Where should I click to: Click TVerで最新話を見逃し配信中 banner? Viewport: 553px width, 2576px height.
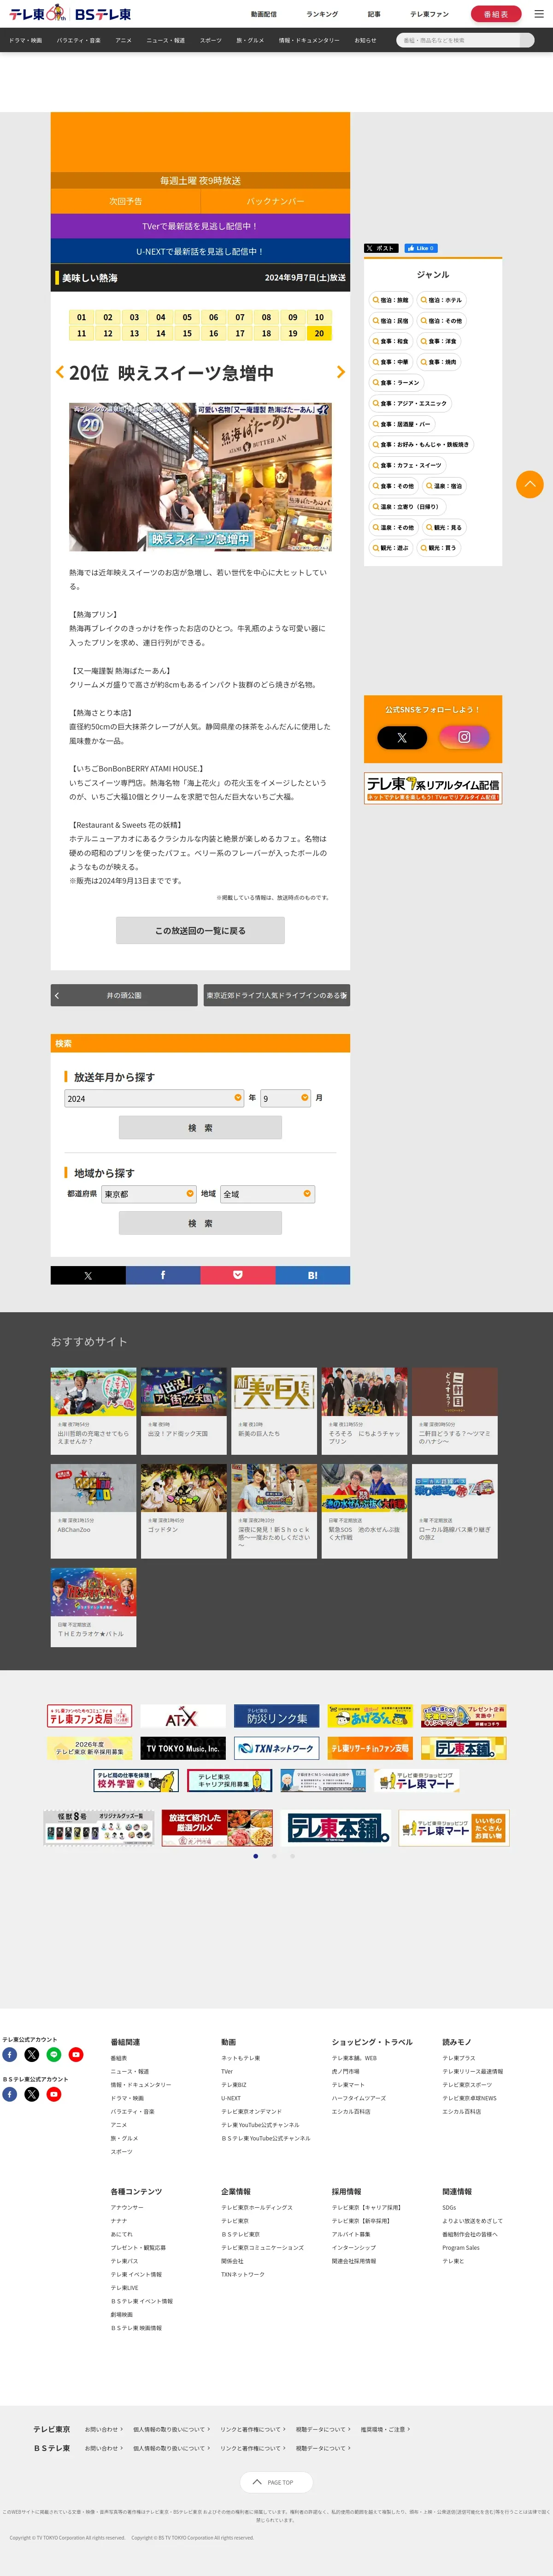point(200,226)
